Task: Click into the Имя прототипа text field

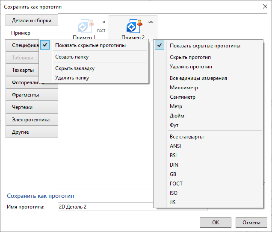Action: tap(105, 207)
